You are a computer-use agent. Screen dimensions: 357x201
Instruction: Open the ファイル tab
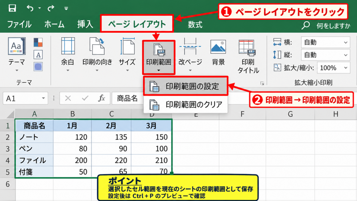19,24
